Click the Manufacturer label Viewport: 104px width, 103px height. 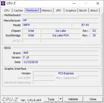(12, 20)
